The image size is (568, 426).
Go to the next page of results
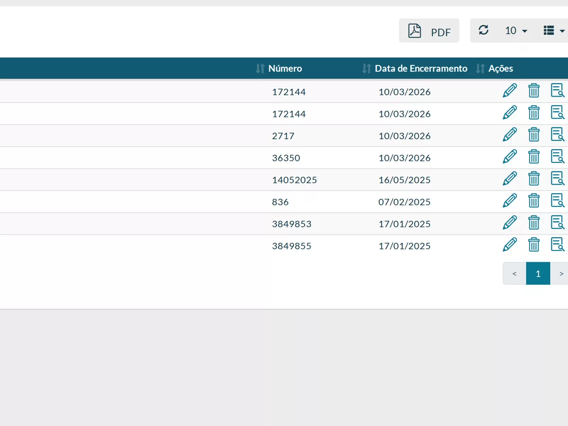560,274
